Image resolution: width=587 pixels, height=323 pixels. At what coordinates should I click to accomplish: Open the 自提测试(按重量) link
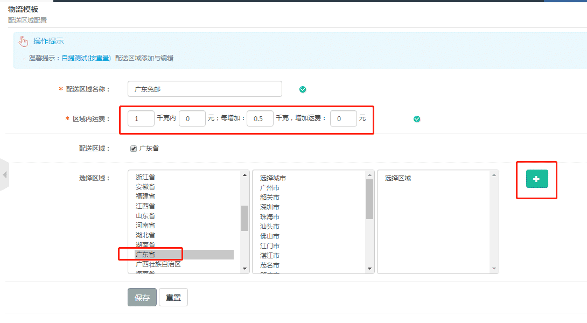86,58
